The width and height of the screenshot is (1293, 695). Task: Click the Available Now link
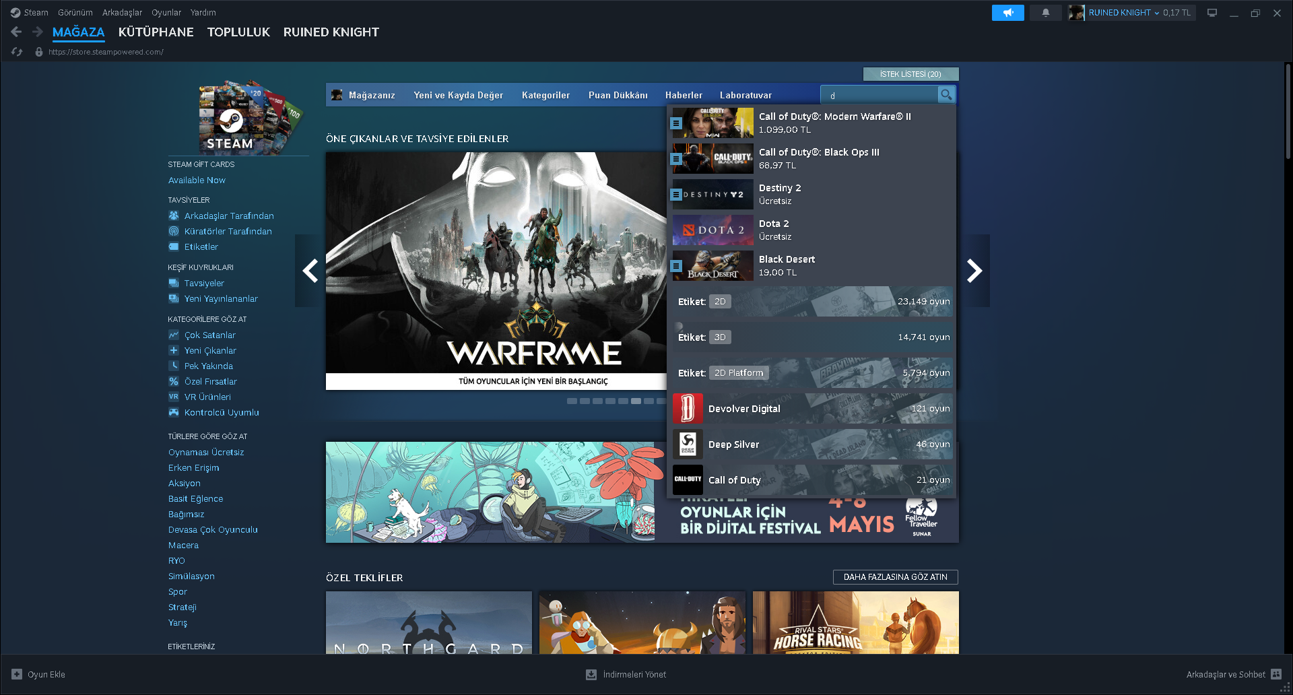(x=197, y=180)
